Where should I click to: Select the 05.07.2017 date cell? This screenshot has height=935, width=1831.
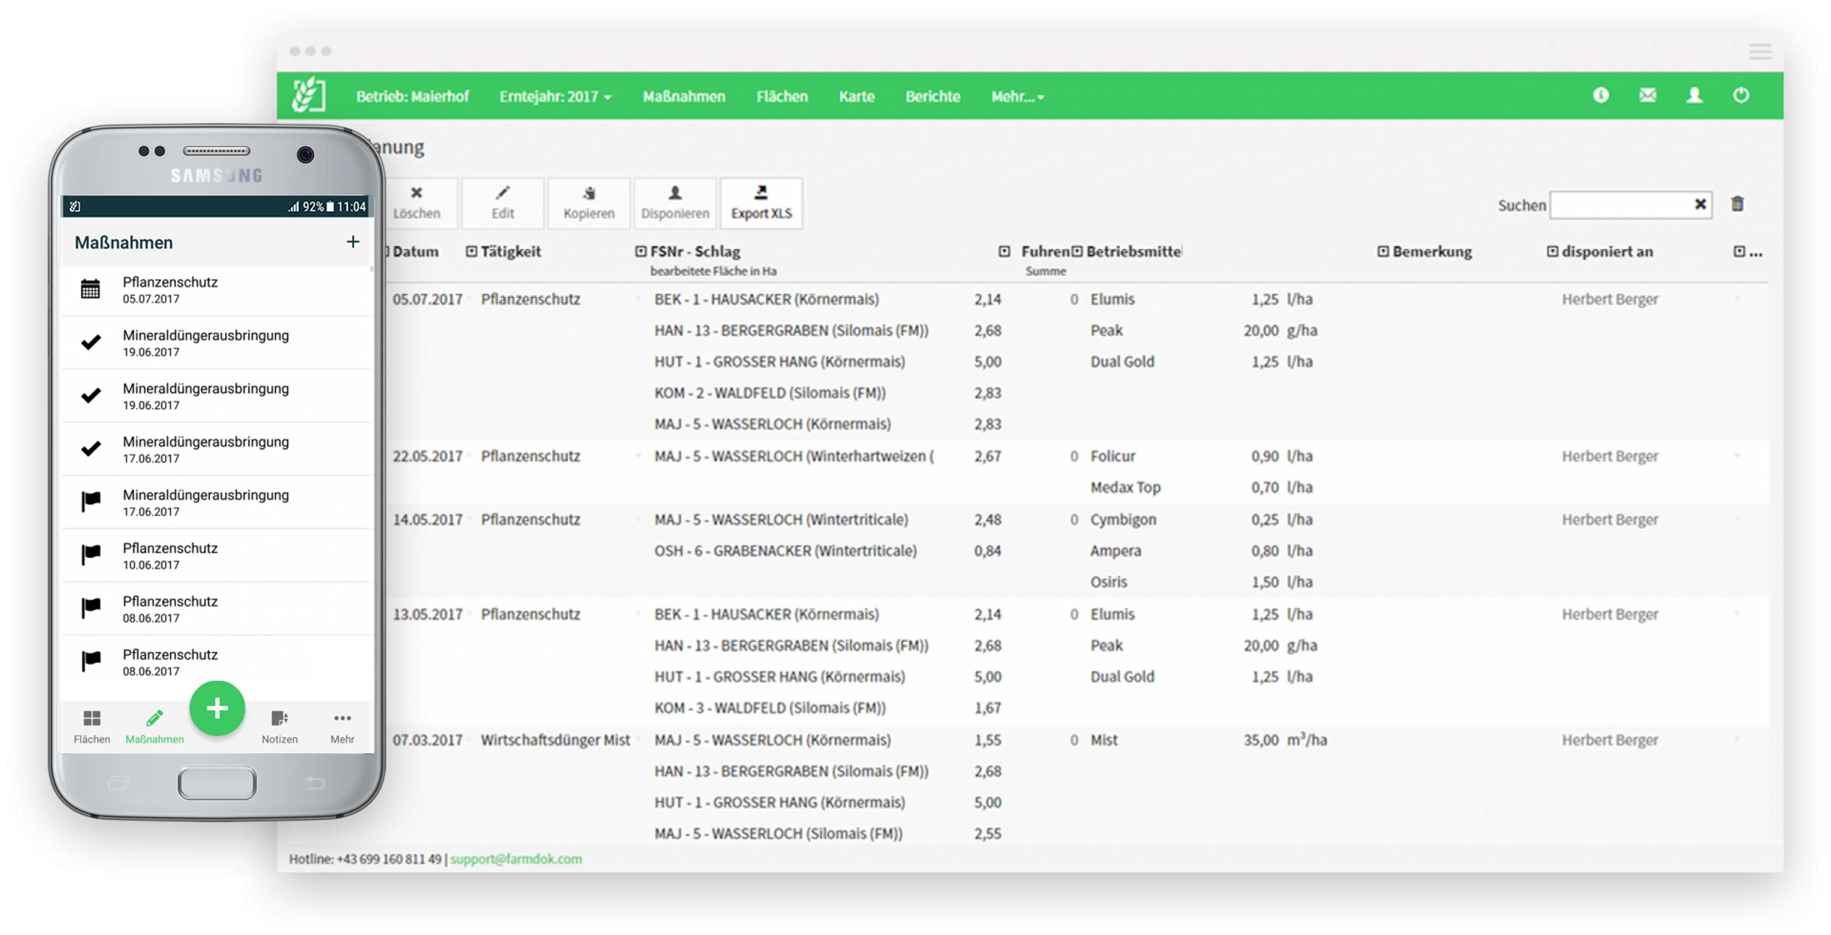pos(427,299)
